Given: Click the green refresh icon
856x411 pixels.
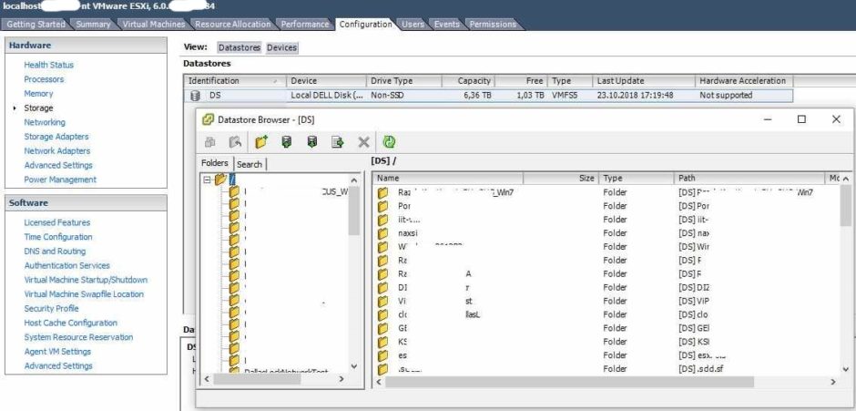Looking at the screenshot, I should click(389, 142).
